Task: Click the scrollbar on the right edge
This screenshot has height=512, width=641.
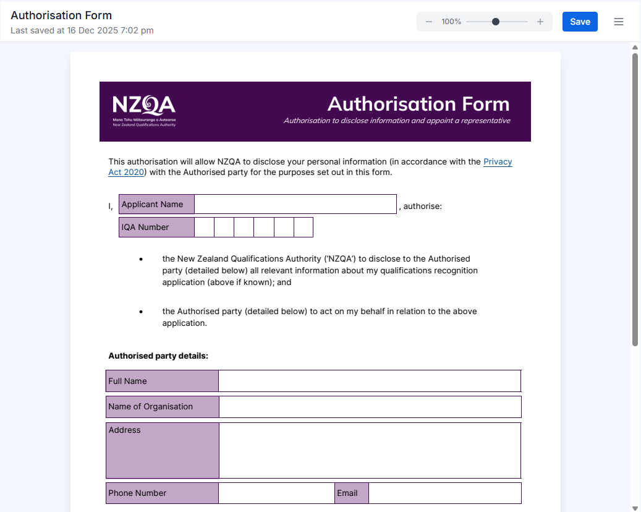Action: (635, 186)
